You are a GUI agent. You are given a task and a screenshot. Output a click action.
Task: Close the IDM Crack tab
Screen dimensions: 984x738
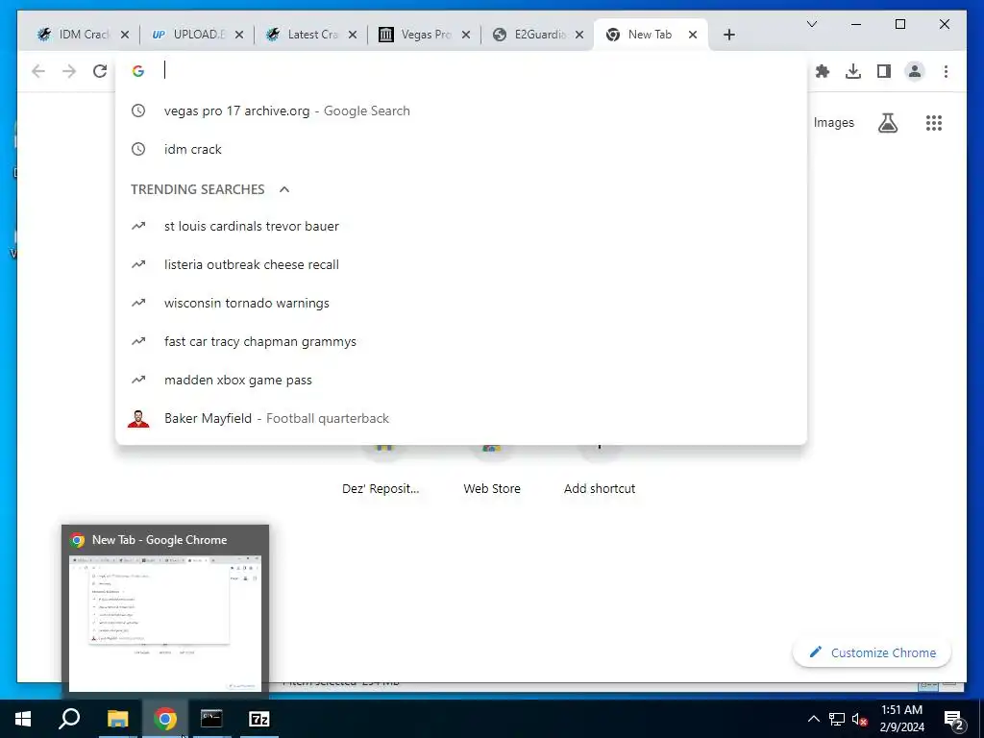click(x=124, y=35)
